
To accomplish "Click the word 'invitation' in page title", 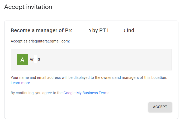I will pos(39,7).
